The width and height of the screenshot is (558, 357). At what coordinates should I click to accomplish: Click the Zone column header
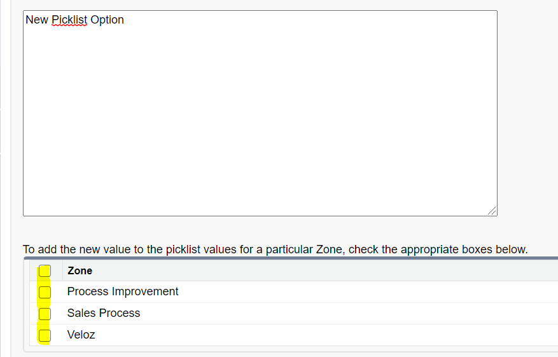(x=80, y=271)
